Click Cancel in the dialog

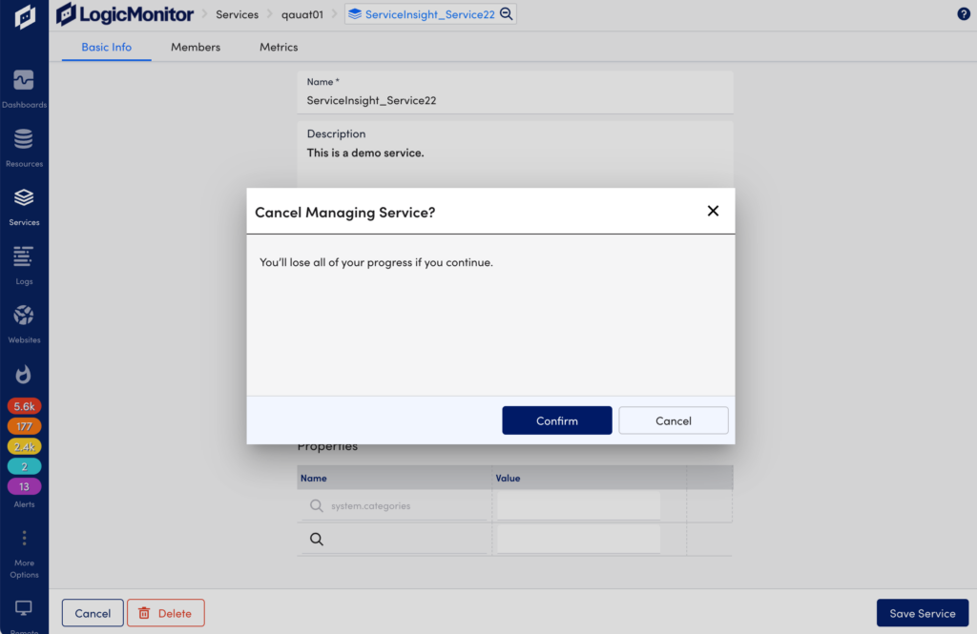click(x=673, y=420)
